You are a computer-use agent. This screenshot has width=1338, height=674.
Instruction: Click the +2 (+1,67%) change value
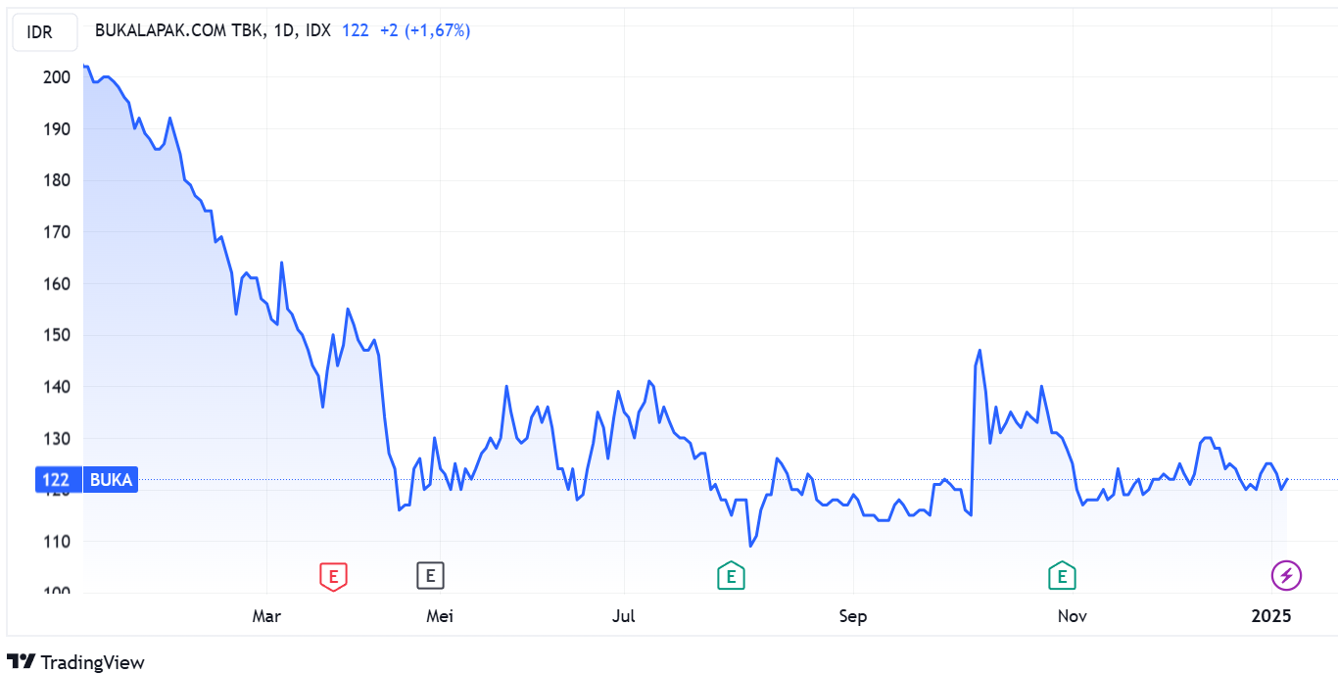[425, 30]
